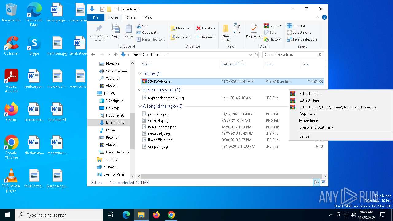The height and width of the screenshot is (221, 393).
Task: Collapse the ribbon with the chevron
Action: (x=318, y=17)
